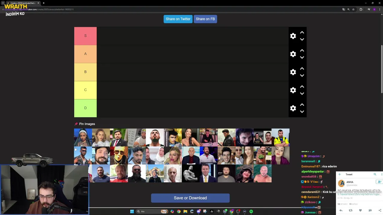Select thumbnail of muscular bodybuilder

click(x=191, y=173)
